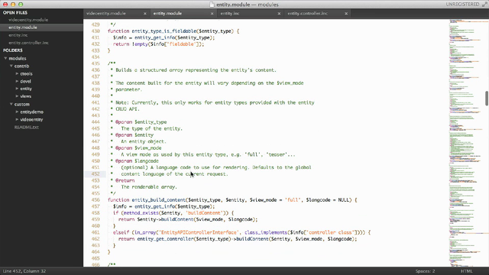This screenshot has width=489, height=275.
Task: Collapse the modules folder
Action: (6, 58)
